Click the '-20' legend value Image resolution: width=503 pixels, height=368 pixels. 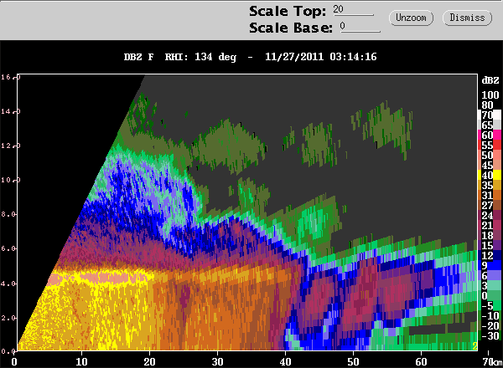[490, 325]
